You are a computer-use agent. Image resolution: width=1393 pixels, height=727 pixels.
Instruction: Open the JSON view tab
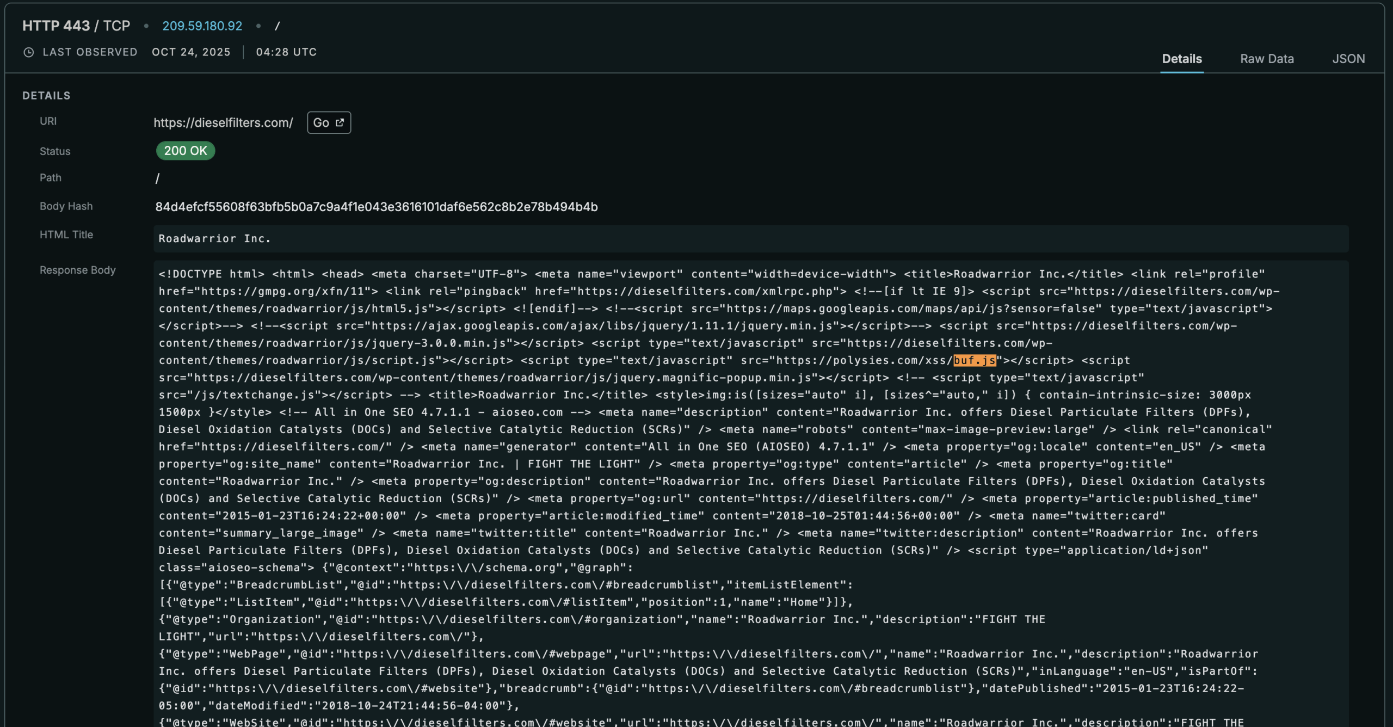pos(1349,59)
